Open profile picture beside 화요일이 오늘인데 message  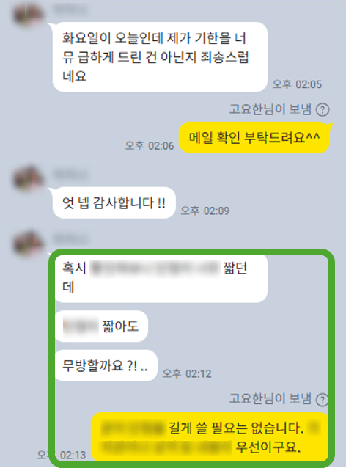pos(29,15)
